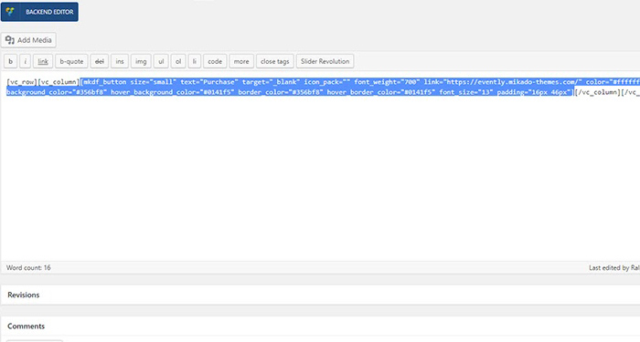Insert list item with li button
This screenshot has height=342, width=640.
(x=194, y=61)
